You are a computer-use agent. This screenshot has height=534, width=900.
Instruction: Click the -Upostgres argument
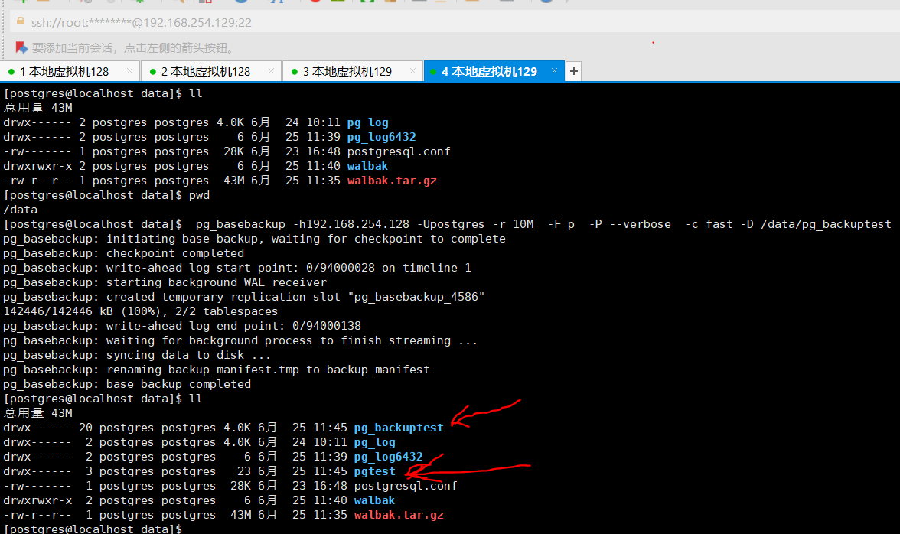point(451,224)
